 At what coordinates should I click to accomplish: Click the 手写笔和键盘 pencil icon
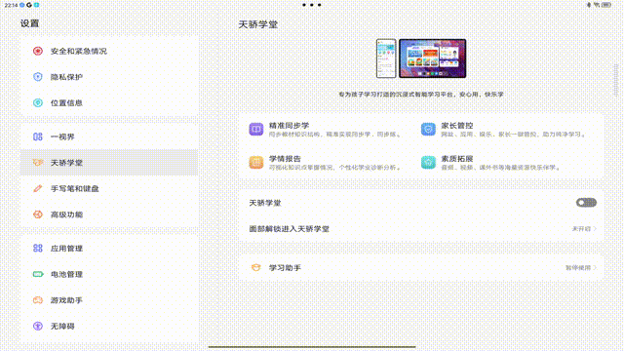38,188
